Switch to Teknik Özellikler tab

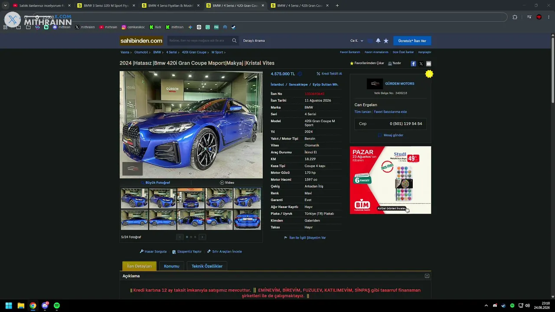click(207, 266)
